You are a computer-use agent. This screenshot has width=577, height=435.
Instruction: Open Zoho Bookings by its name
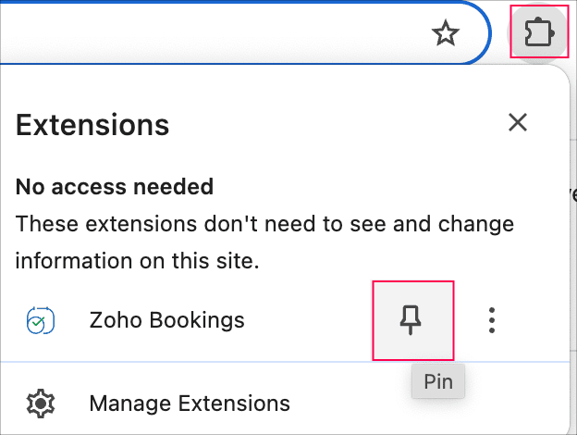pyautogui.click(x=166, y=321)
